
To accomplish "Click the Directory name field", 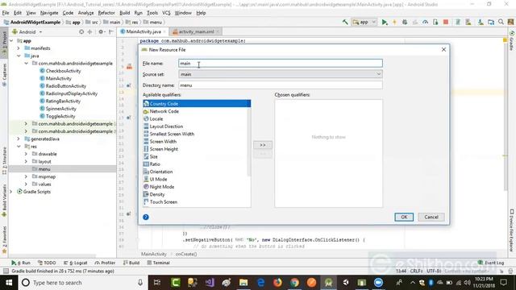I will tap(281, 85).
